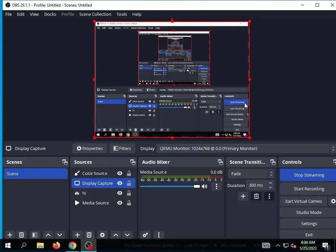Hide the Color Source eye icon
This screenshot has height=252, width=336.
point(120,173)
